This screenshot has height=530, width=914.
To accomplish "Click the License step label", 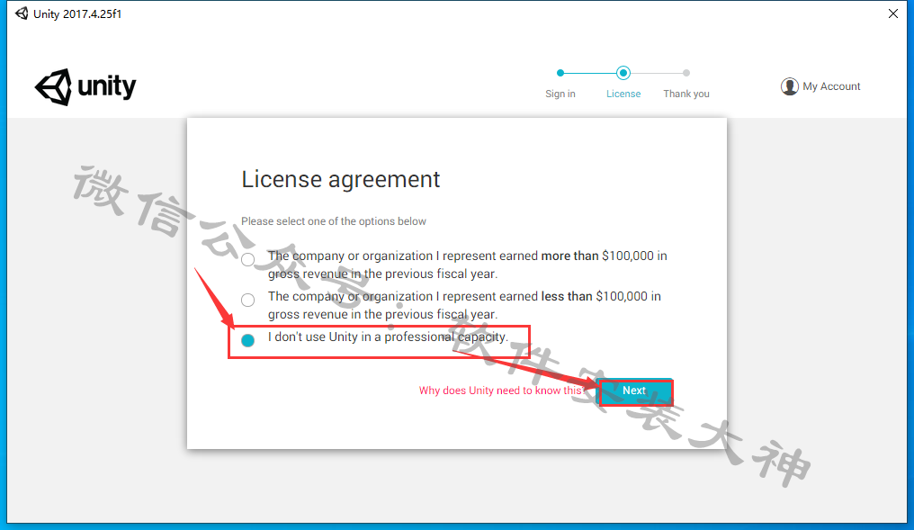I will pos(623,94).
